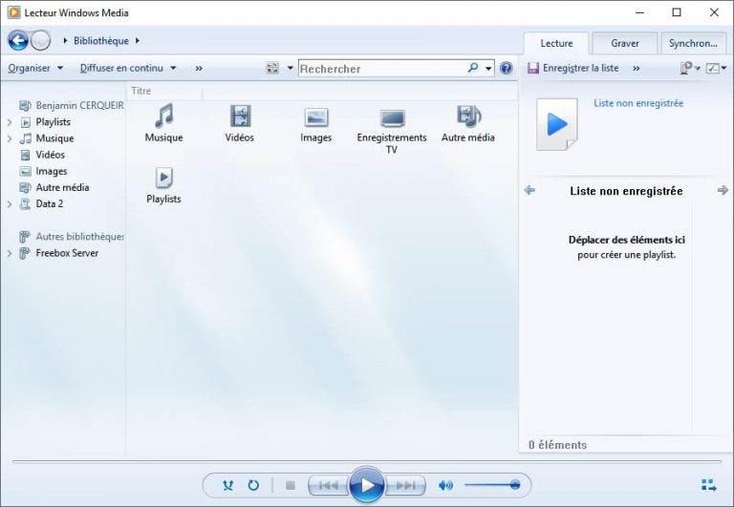Open the breadcrumb arrow before Bibliothèque
The height and width of the screenshot is (507, 734).
coord(65,41)
